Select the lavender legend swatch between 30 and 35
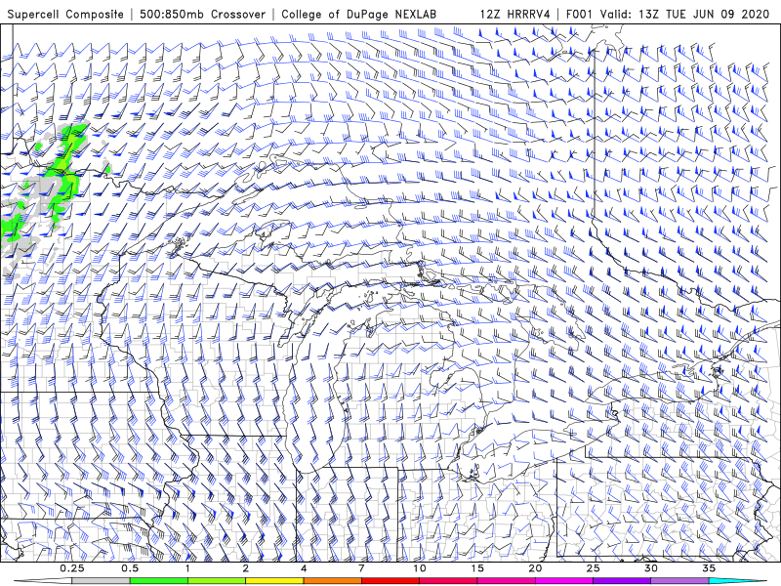 tap(679, 581)
